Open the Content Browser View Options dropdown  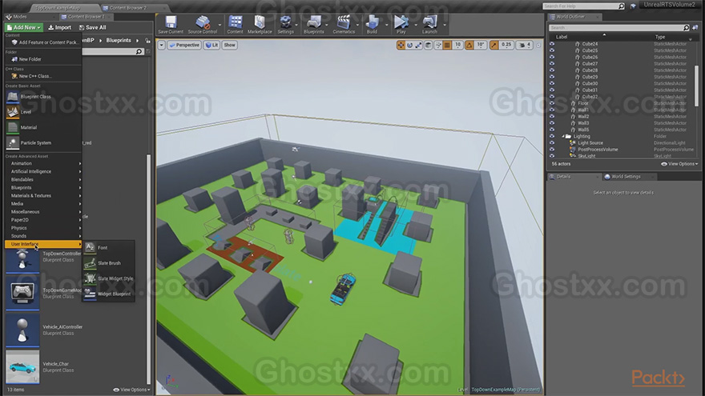(131, 390)
